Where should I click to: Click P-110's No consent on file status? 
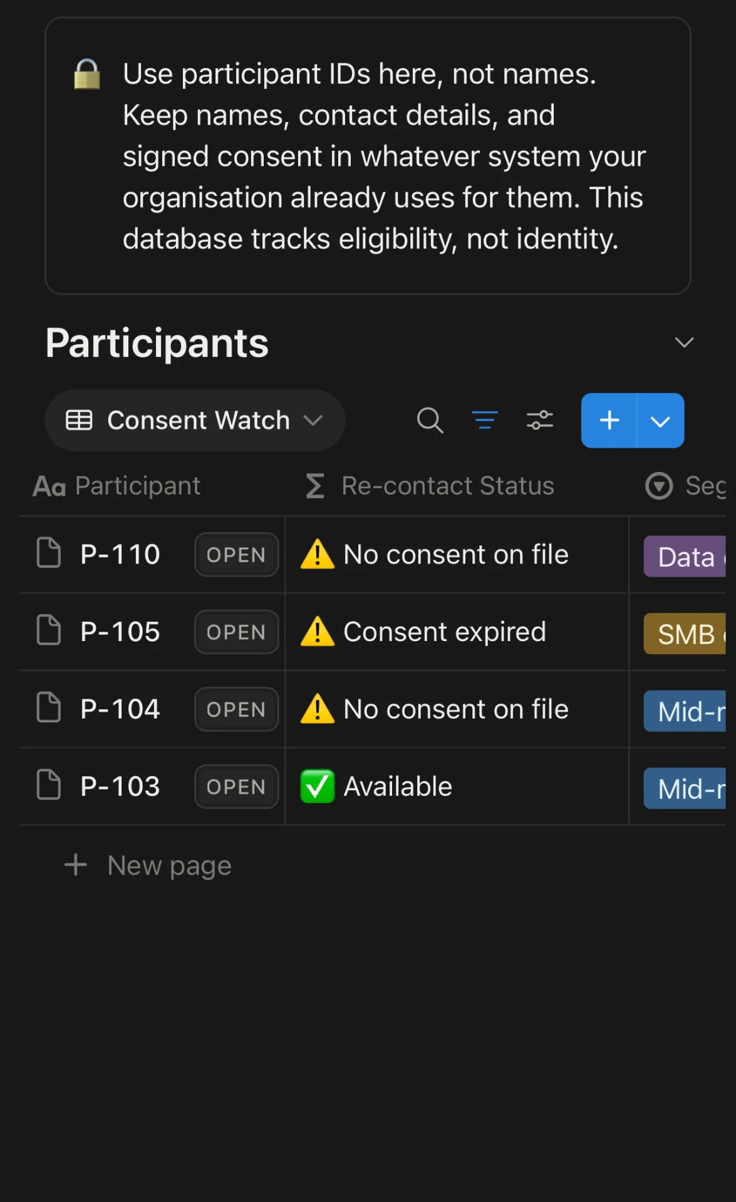(x=456, y=555)
